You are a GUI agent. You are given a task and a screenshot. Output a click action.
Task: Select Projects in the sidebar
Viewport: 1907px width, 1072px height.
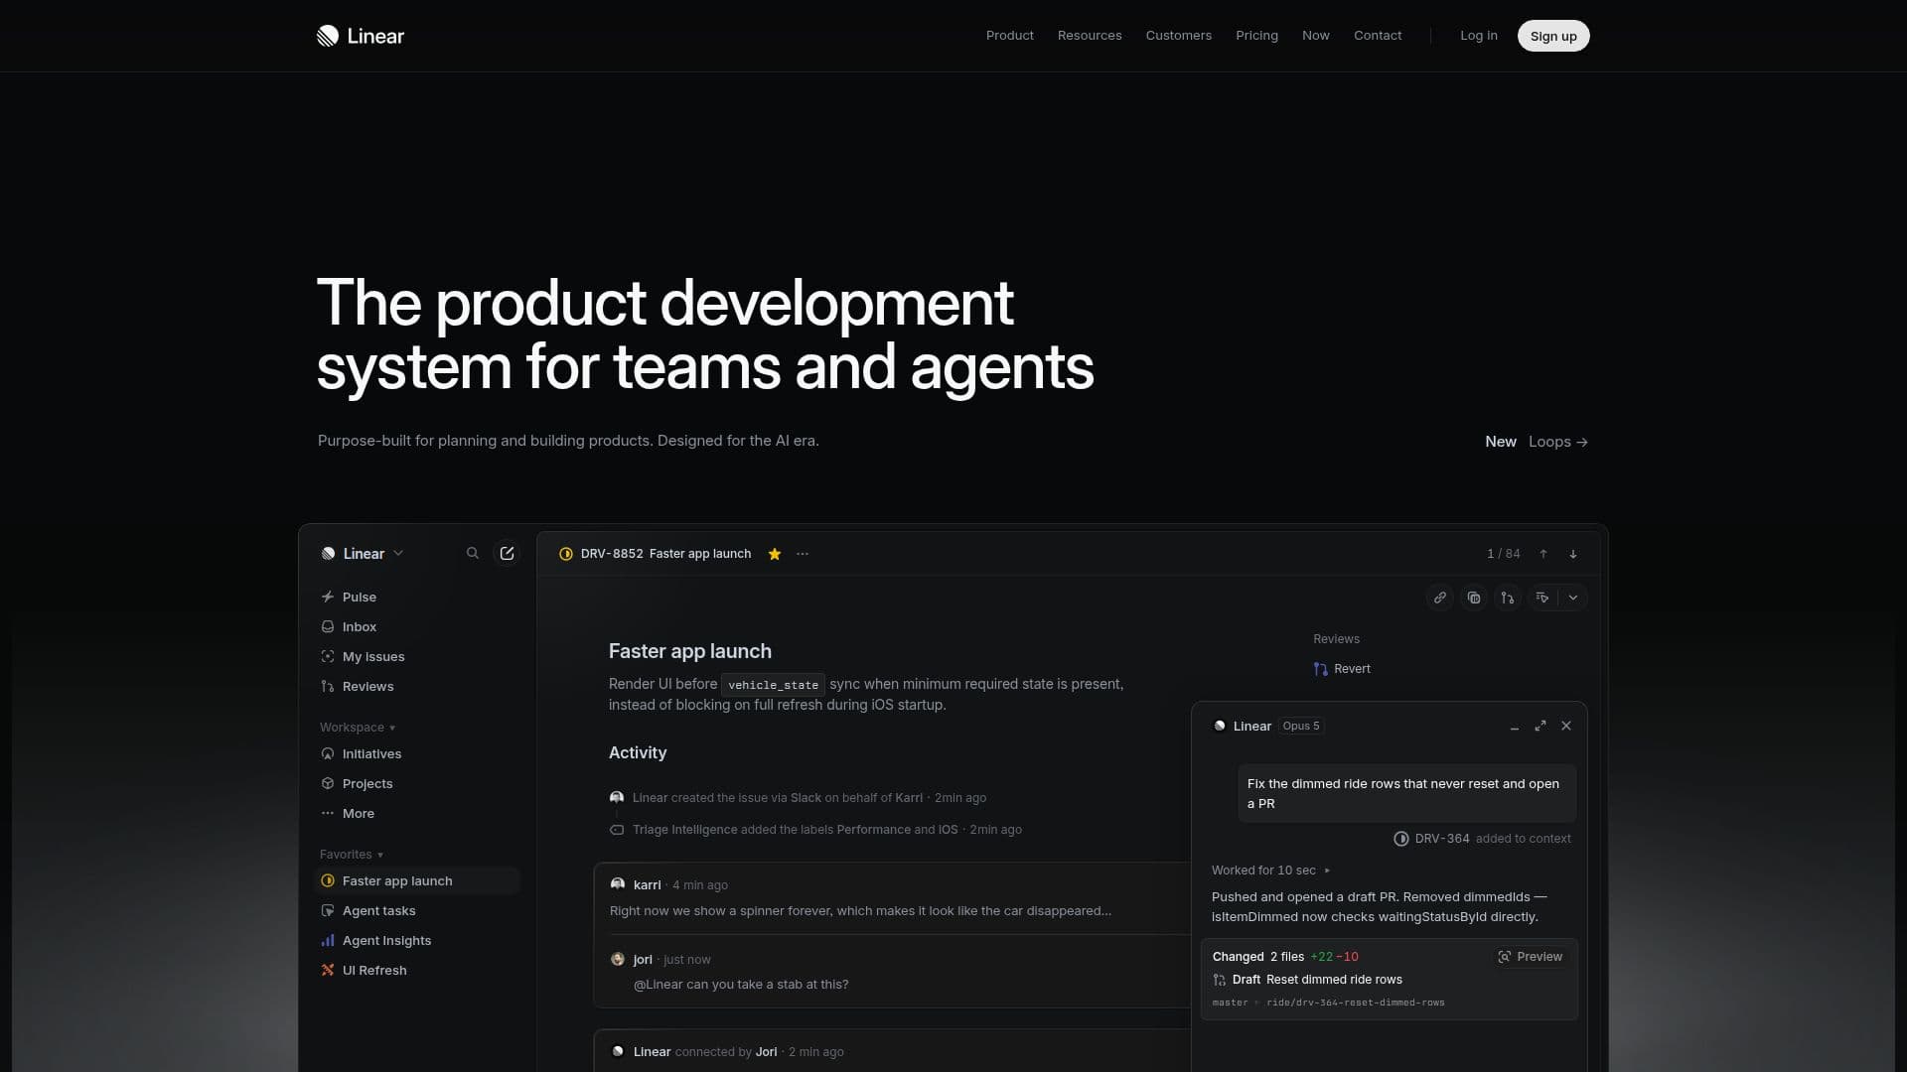pyautogui.click(x=418, y=784)
